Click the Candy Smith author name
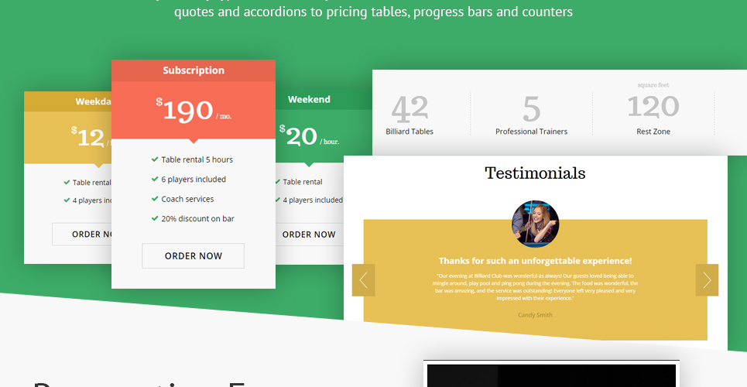The height and width of the screenshot is (387, 747). 535,315
